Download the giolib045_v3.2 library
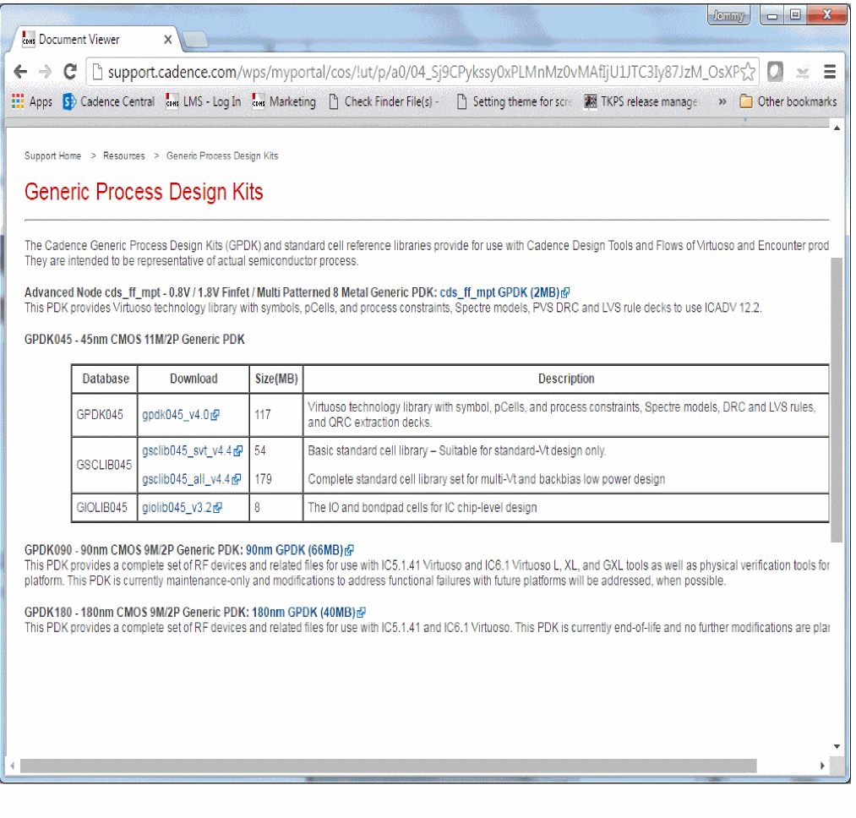 182,508
